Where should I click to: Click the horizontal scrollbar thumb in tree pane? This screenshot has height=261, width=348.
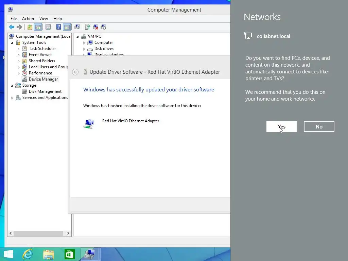click(38, 233)
